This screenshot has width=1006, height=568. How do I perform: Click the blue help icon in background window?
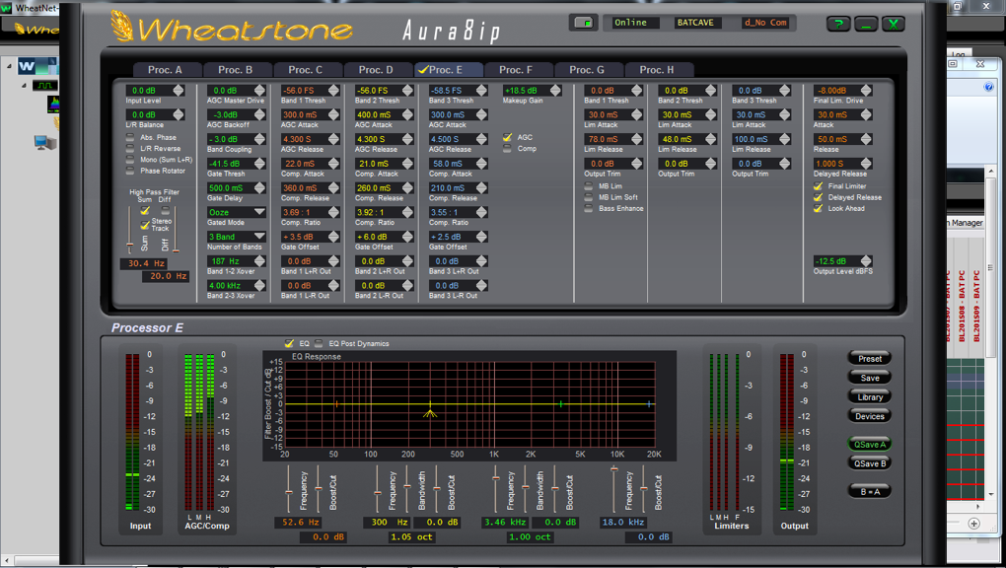click(x=988, y=87)
